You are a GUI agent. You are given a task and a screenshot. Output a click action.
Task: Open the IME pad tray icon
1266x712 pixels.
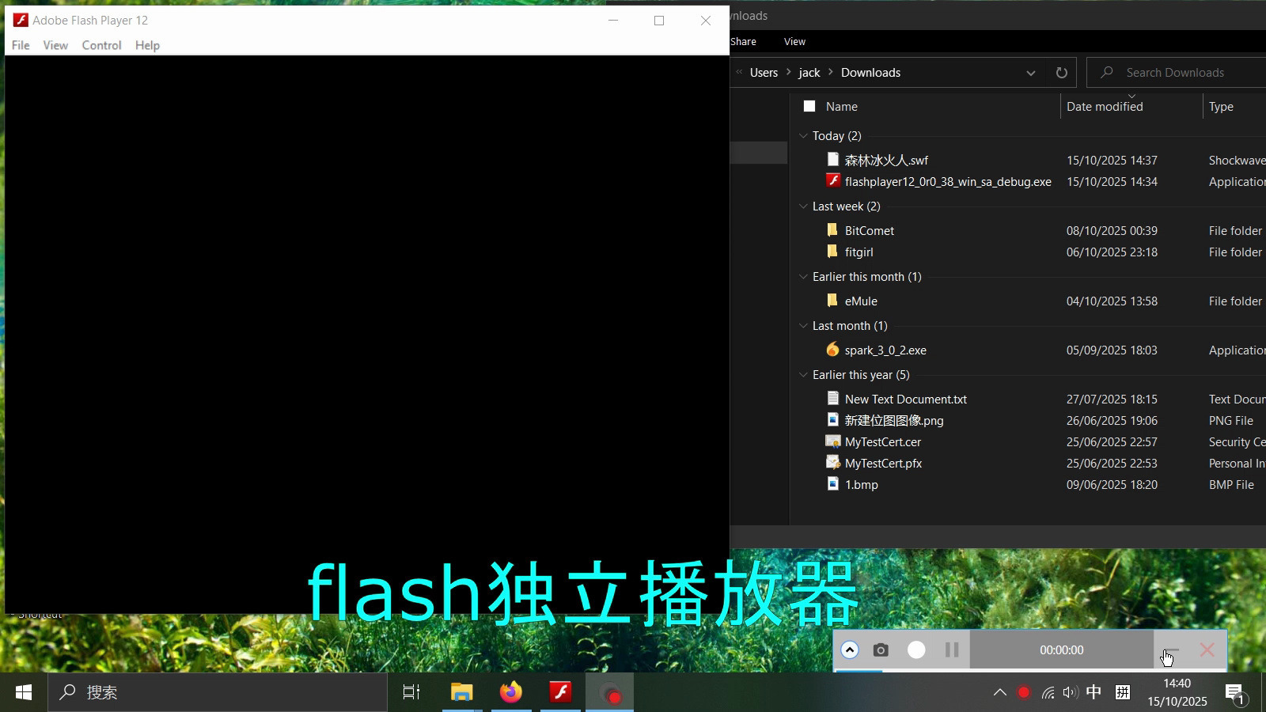point(1123,692)
